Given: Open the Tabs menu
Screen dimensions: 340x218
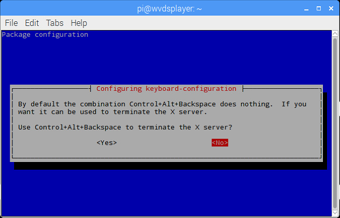Looking at the screenshot, I should 54,23.
